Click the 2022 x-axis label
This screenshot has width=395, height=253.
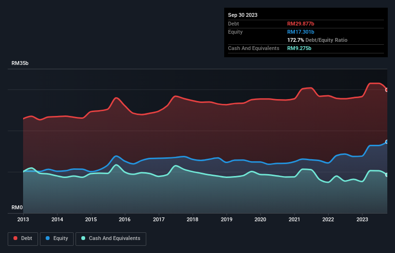click(x=328, y=219)
